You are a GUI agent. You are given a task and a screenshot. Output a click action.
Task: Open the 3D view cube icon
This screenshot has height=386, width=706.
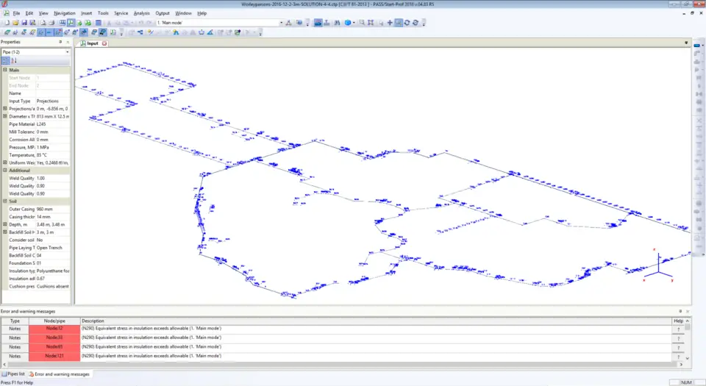pos(348,23)
